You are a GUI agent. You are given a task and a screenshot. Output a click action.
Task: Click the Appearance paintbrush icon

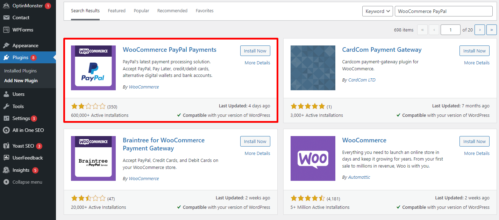click(x=6, y=45)
